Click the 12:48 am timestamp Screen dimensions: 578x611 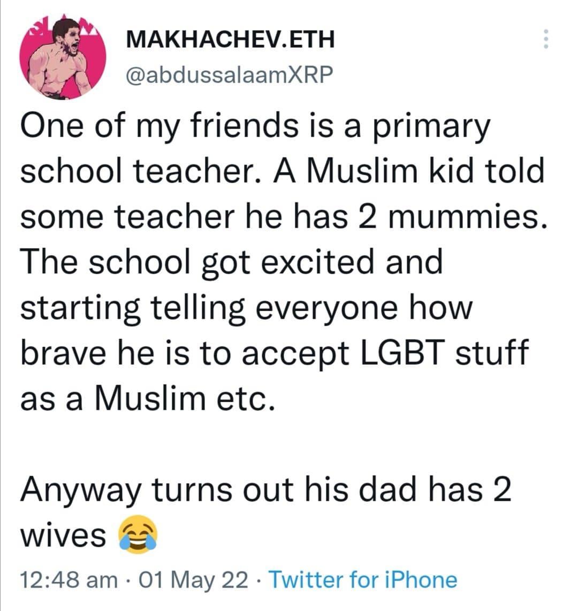tap(69, 579)
